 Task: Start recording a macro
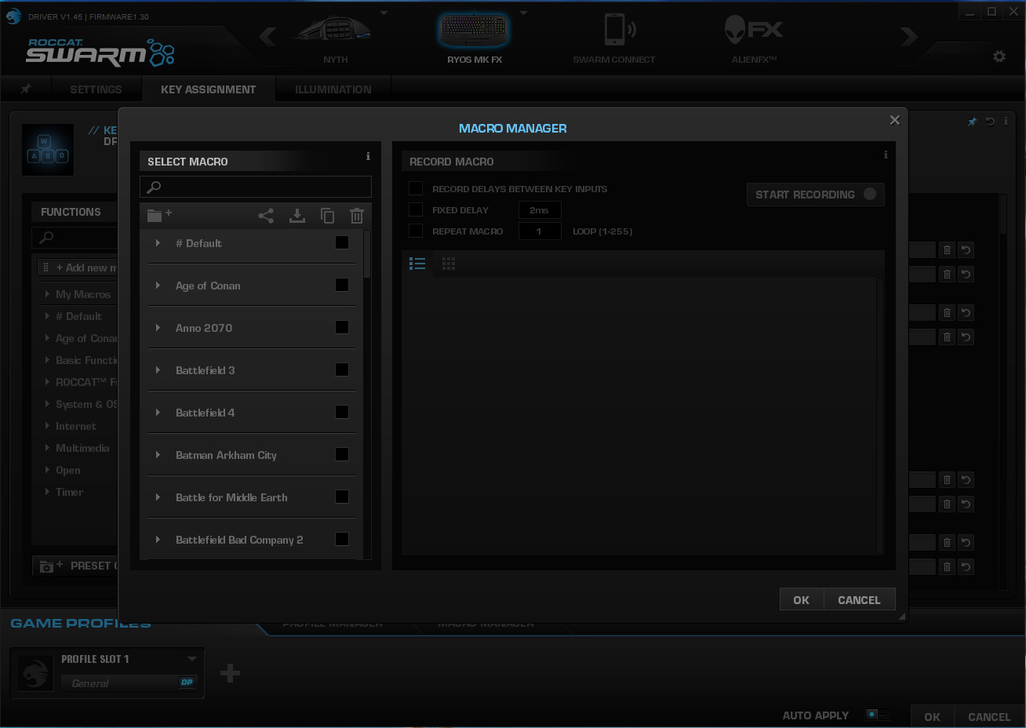pos(816,195)
